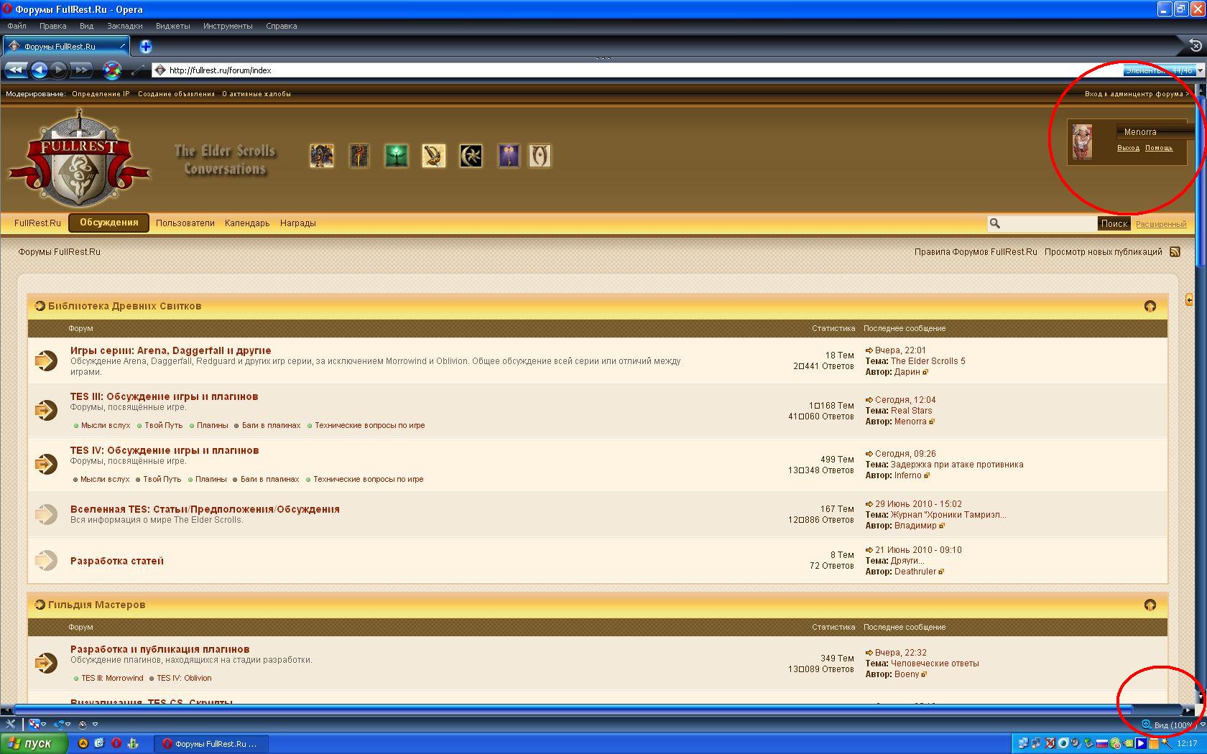Open the Инструменты menu

click(228, 26)
